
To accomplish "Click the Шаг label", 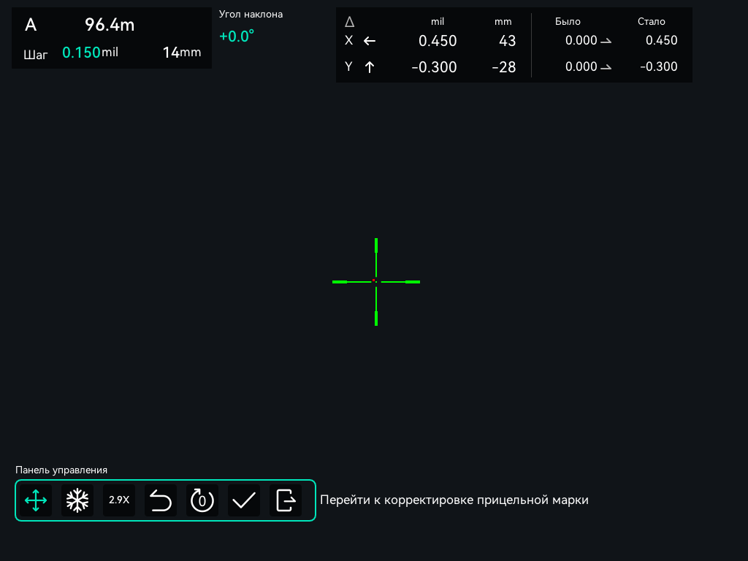I will point(36,55).
